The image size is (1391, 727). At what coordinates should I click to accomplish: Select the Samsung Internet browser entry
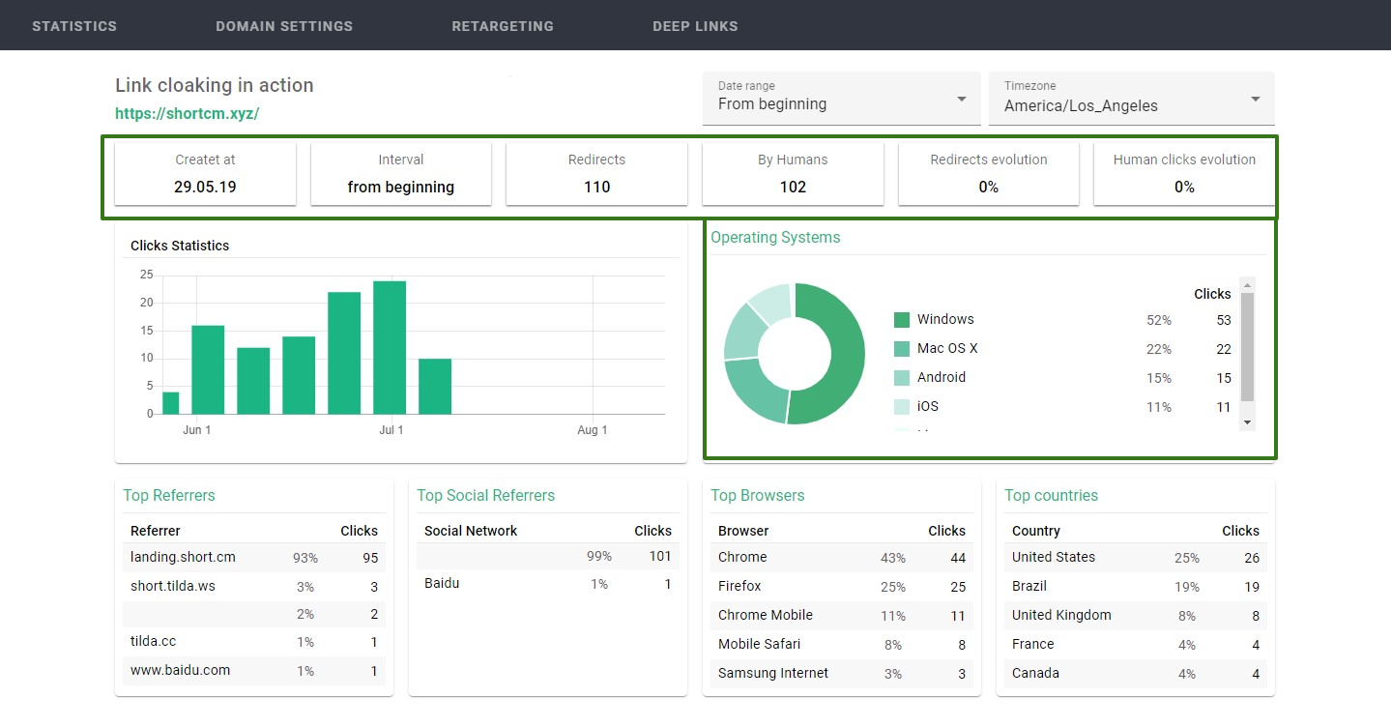pos(842,674)
